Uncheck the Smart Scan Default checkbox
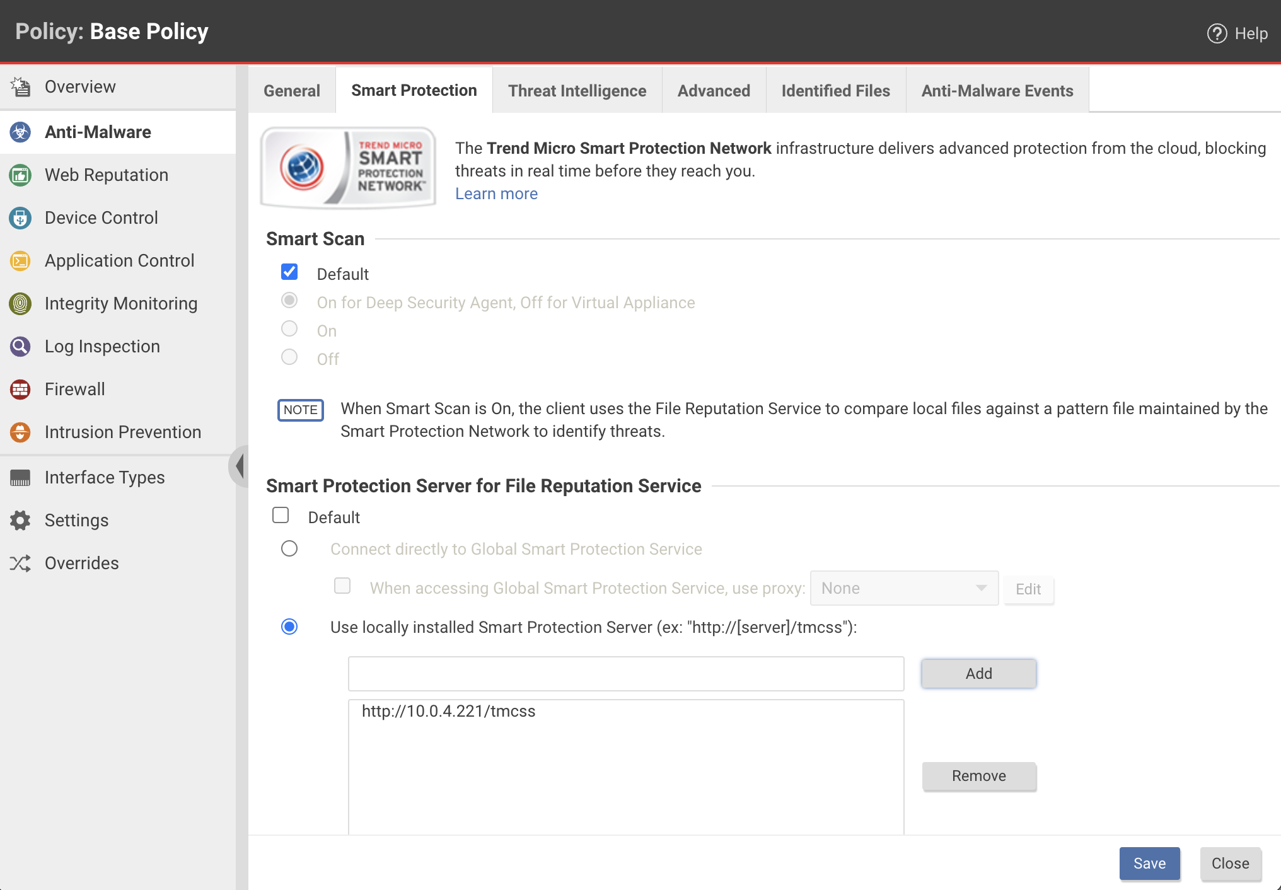The height and width of the screenshot is (890, 1281). pyautogui.click(x=289, y=272)
